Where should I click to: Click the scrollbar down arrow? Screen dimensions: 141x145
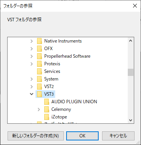tap(130, 120)
